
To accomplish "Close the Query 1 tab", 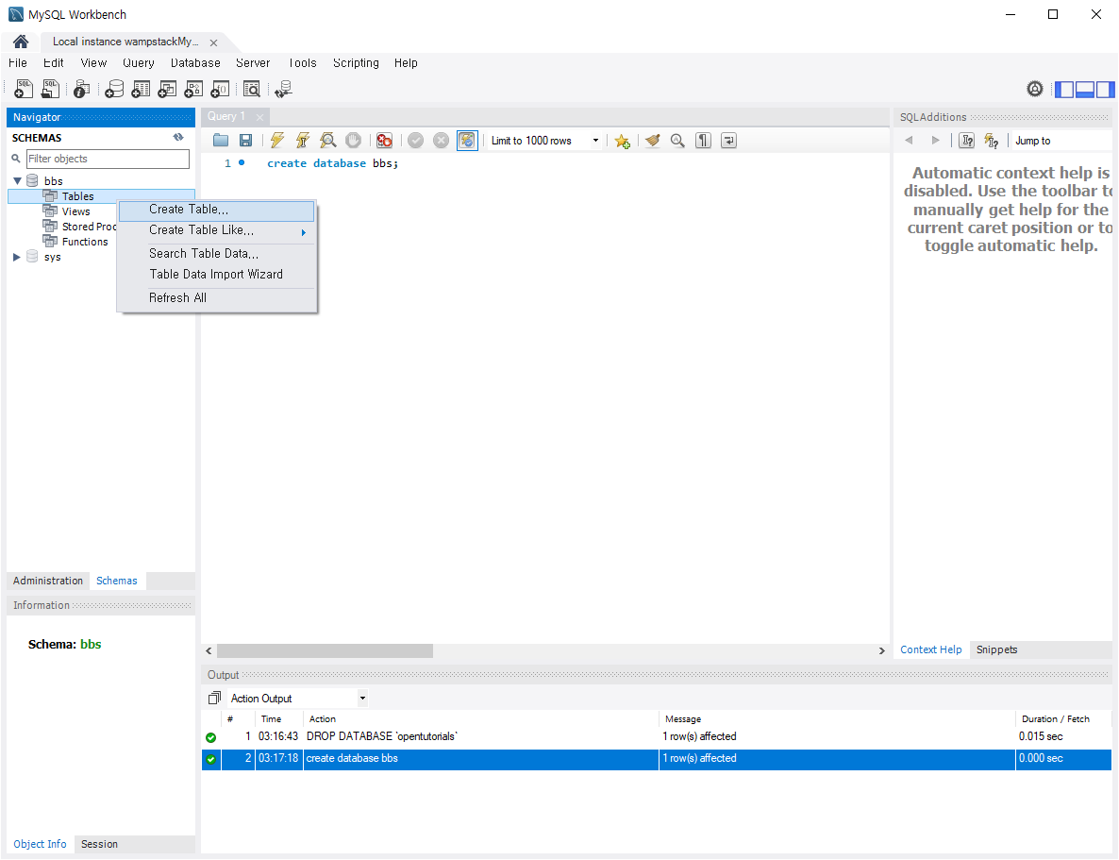I will (259, 117).
